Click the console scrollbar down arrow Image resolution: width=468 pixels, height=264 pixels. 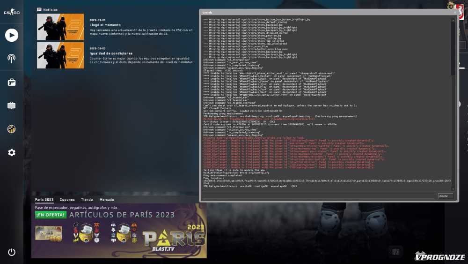(x=453, y=189)
